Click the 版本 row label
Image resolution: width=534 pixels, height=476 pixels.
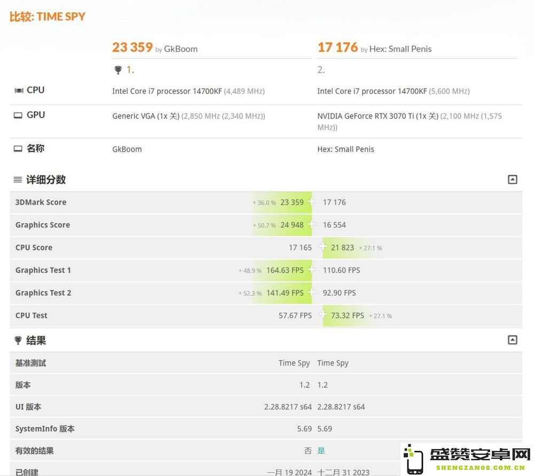[23, 385]
